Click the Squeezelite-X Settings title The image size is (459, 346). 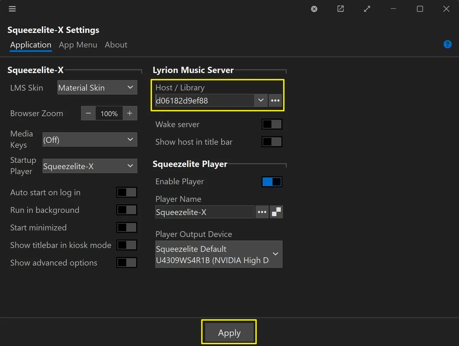(53, 30)
